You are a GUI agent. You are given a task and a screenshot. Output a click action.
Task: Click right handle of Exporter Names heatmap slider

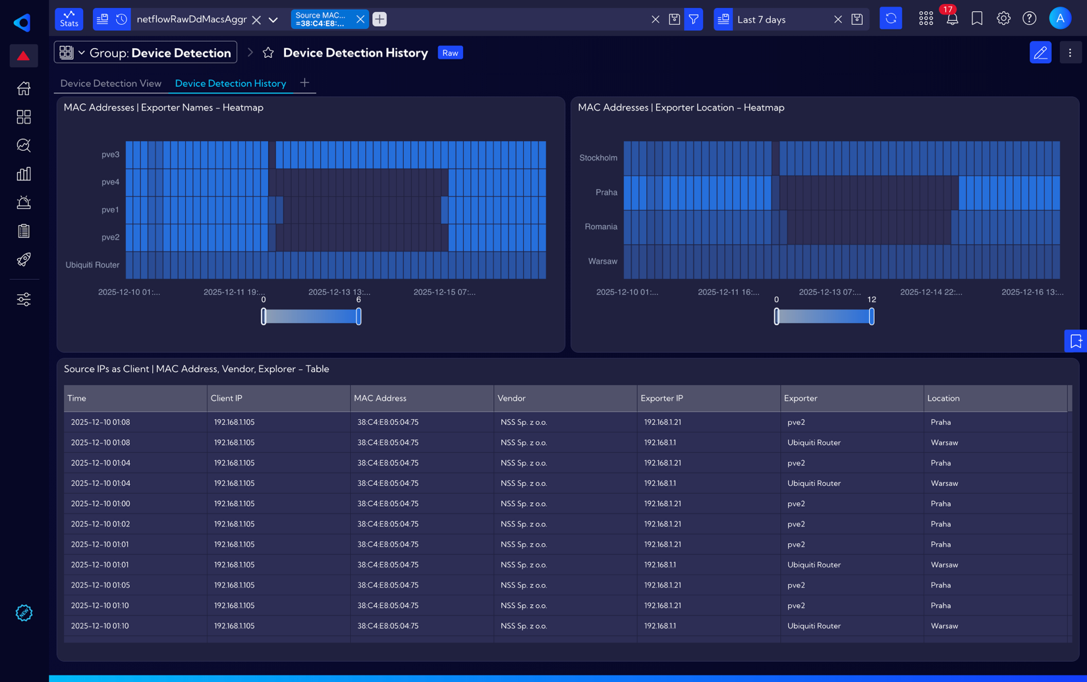[358, 317]
